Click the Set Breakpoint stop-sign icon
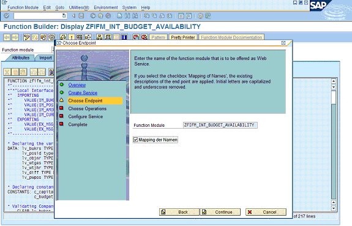 click(136, 37)
